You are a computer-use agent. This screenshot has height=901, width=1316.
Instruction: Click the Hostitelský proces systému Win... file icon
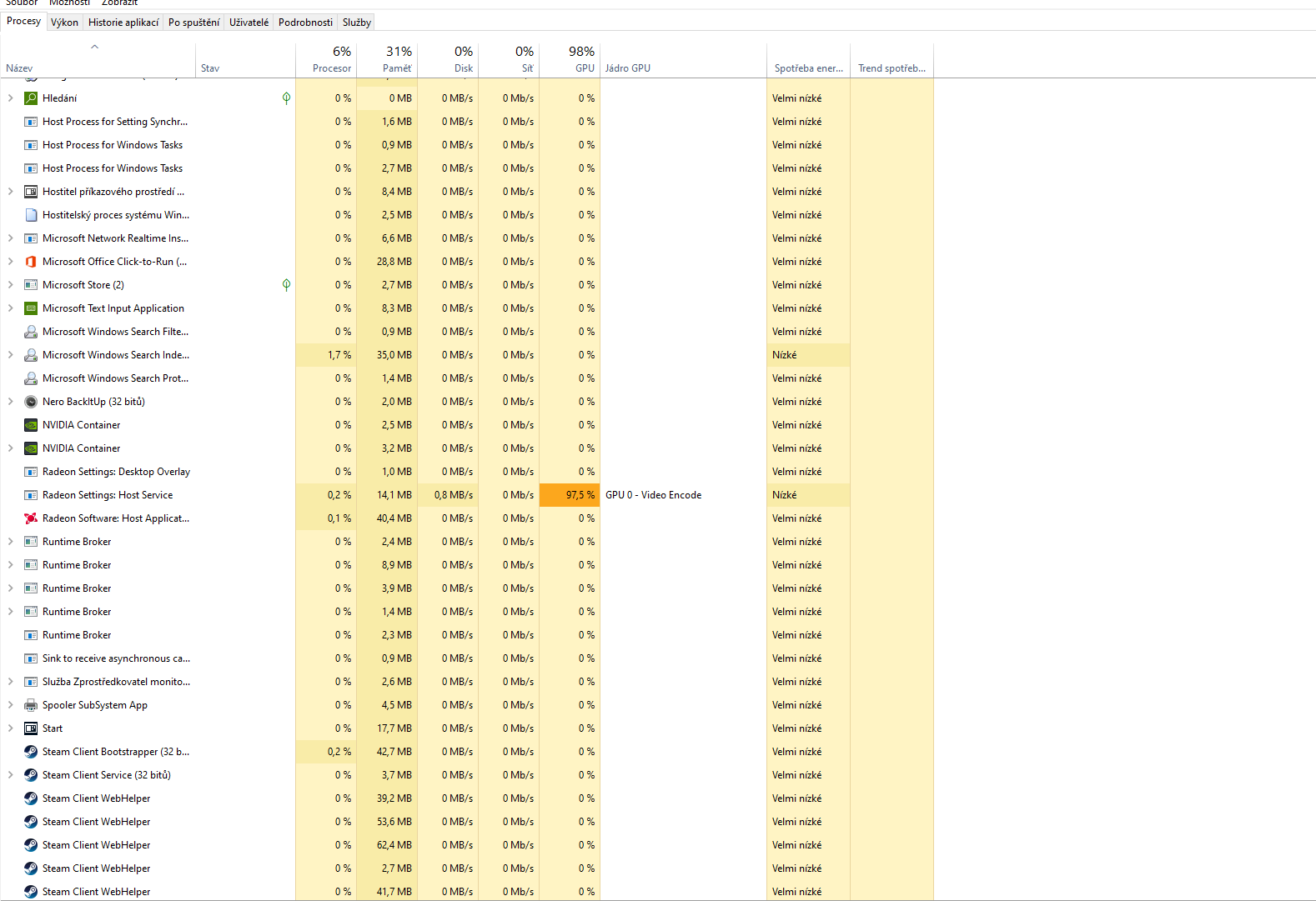coord(31,215)
